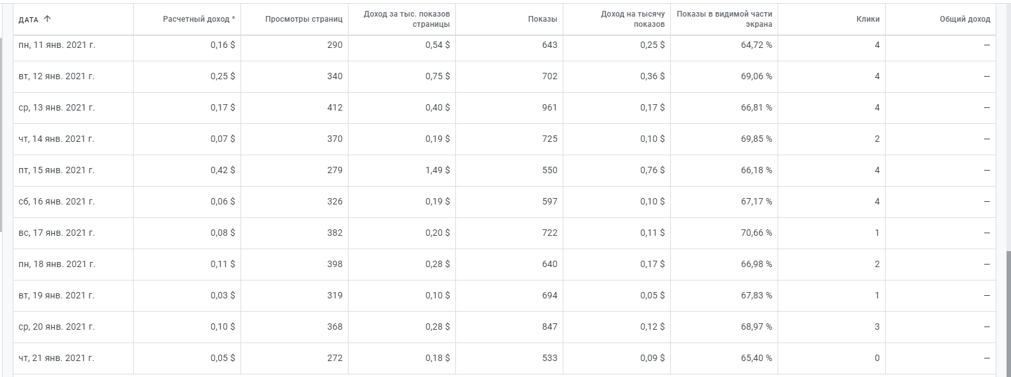Sort by the Клики column header
The width and height of the screenshot is (1011, 377).
point(868,19)
